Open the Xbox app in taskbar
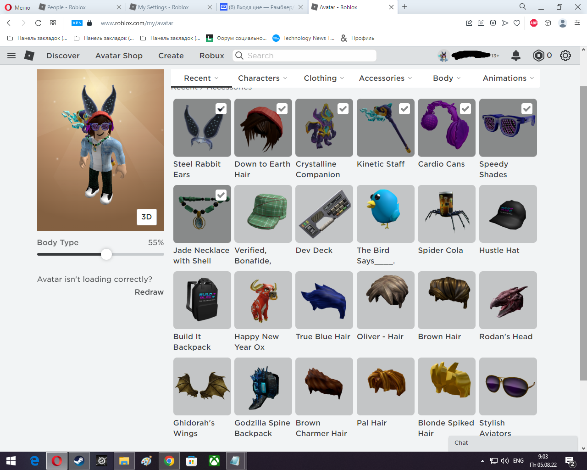The width and height of the screenshot is (587, 470). coord(214,461)
